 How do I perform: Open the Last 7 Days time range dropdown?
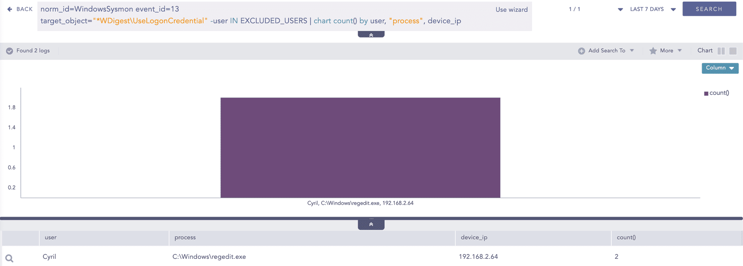653,9
